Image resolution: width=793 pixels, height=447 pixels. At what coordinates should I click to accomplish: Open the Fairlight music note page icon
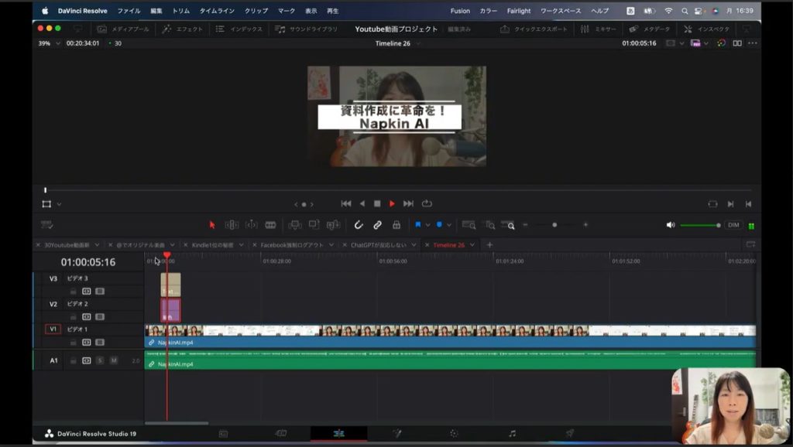(x=512, y=434)
